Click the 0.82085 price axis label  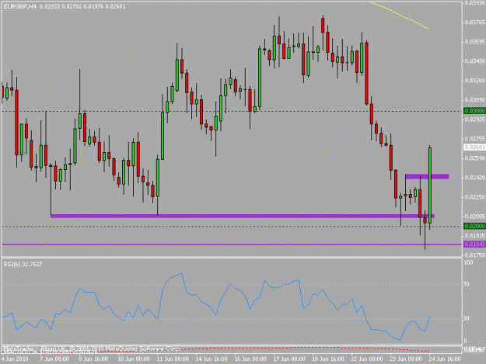tap(475, 217)
